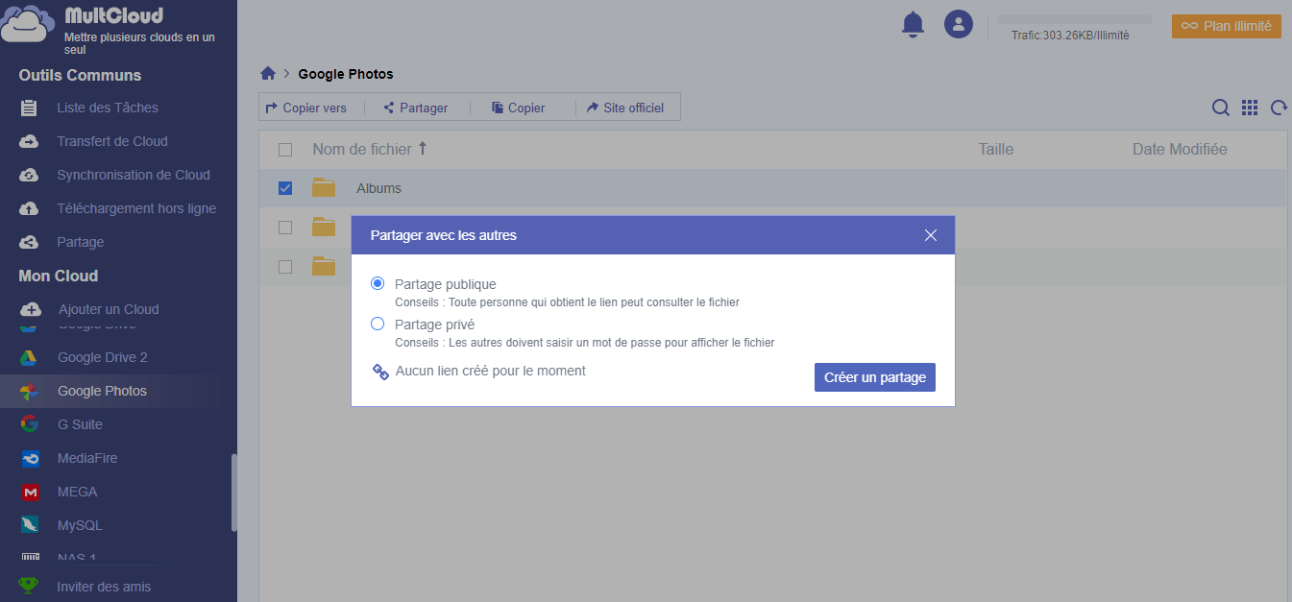Go to home via breadcrumb icon
1292x602 pixels.
tap(268, 74)
